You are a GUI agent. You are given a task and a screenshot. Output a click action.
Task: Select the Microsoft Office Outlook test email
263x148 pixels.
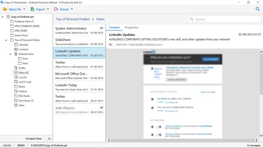click(79, 76)
